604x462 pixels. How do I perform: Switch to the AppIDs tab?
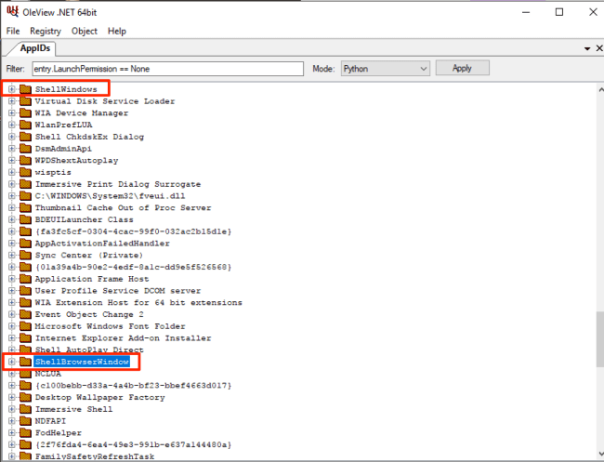point(35,48)
